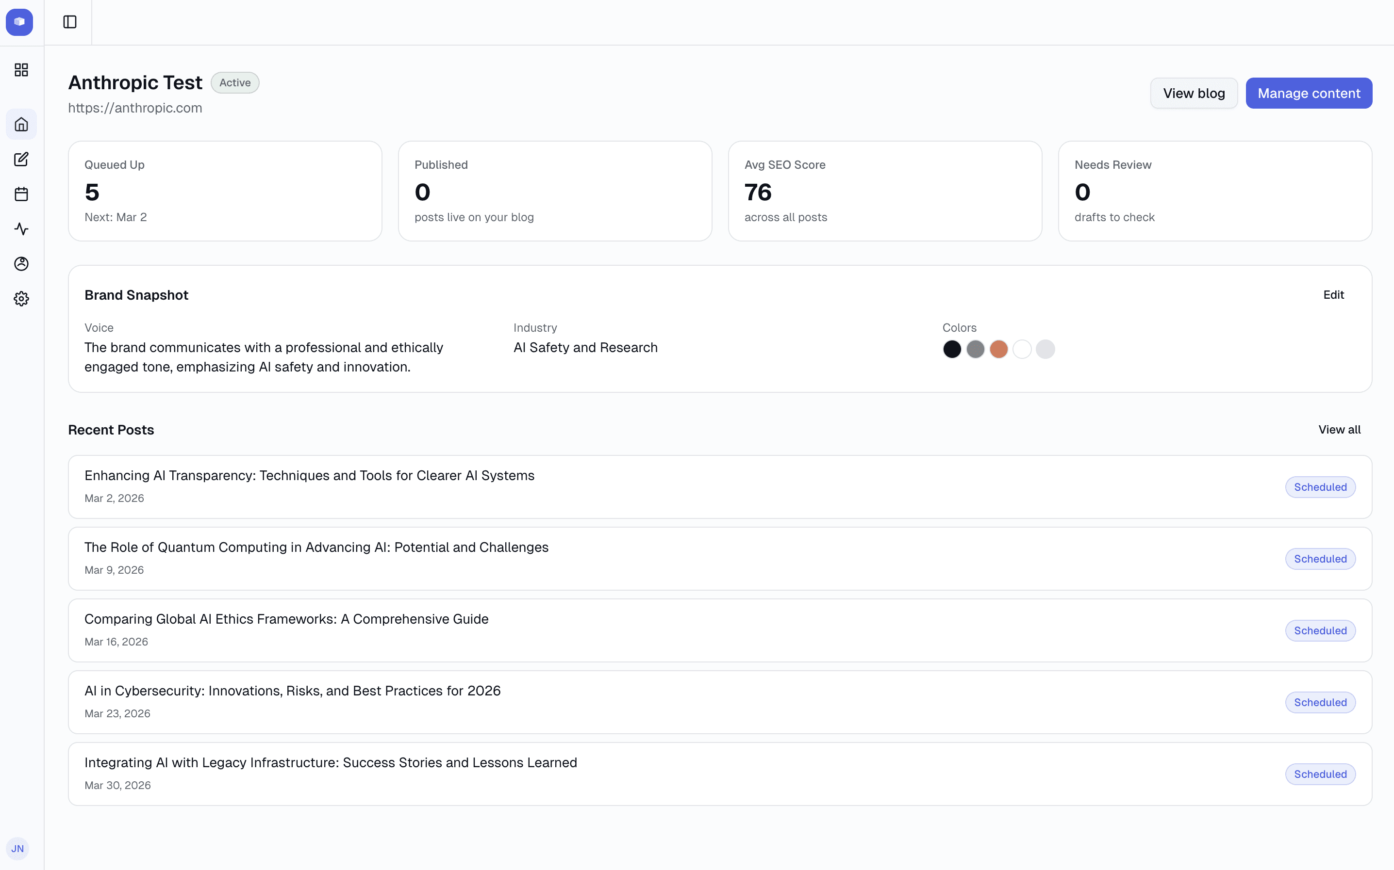Click the View blog button

(1194, 93)
